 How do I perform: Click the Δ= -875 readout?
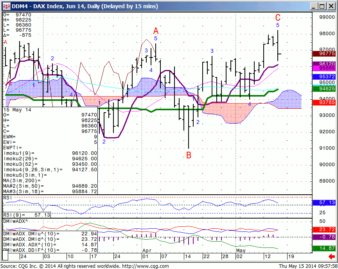click(17, 35)
